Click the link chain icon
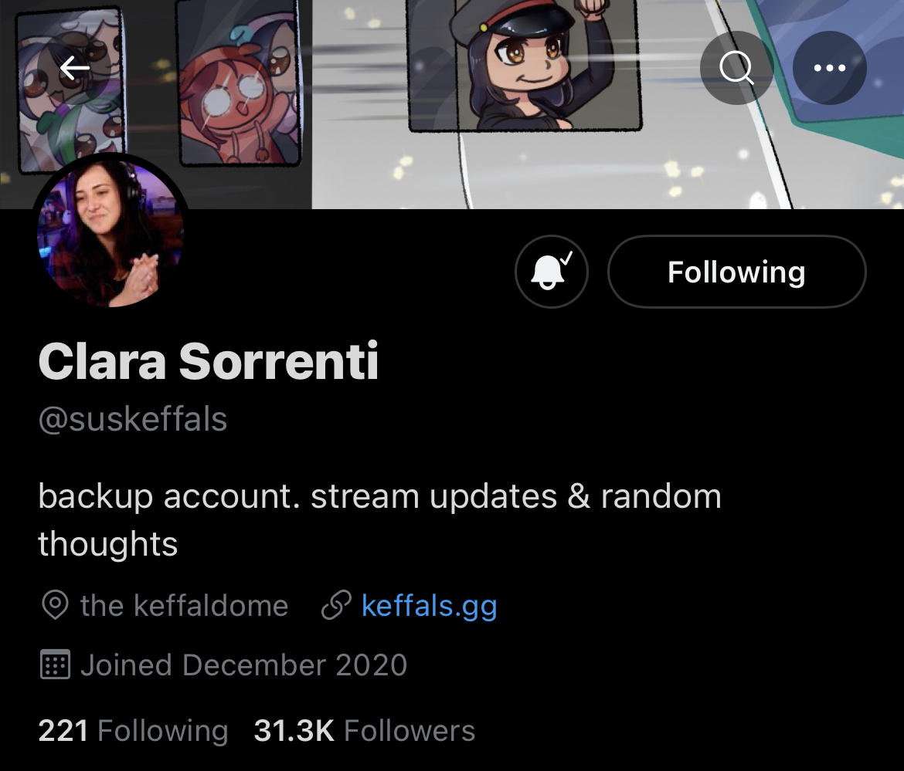 (336, 605)
